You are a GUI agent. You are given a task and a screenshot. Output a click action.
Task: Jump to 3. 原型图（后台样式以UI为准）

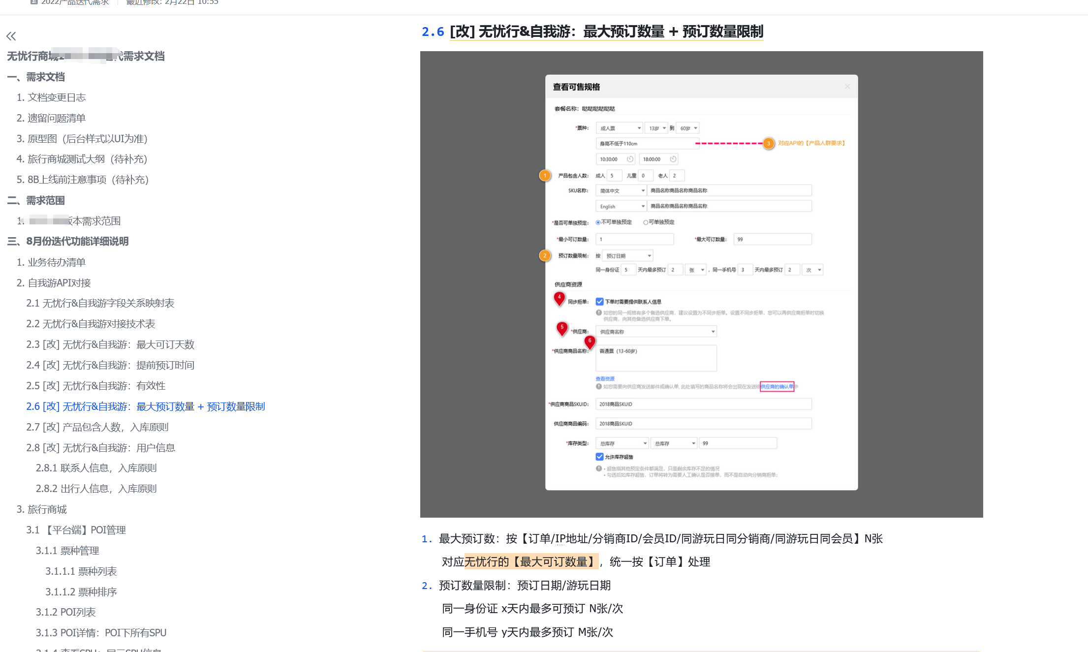(x=82, y=139)
